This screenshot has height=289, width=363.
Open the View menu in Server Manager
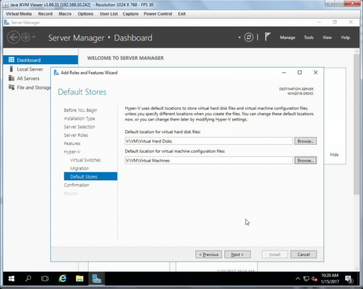coord(327,37)
